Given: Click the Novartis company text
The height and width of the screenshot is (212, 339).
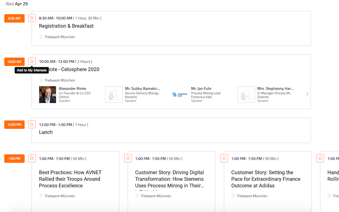Looking at the screenshot, I should click(x=131, y=97).
